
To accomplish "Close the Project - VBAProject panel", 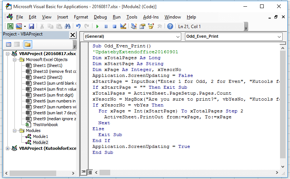I will [x=72, y=34].
